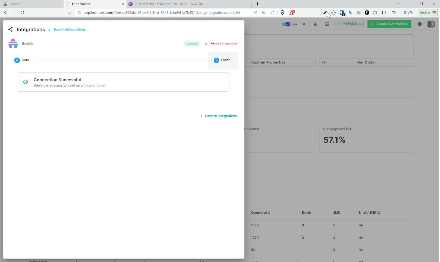Image resolution: width=440 pixels, height=262 pixels.
Task: Click top Back to Integrations link in header
Action: tap(69, 29)
